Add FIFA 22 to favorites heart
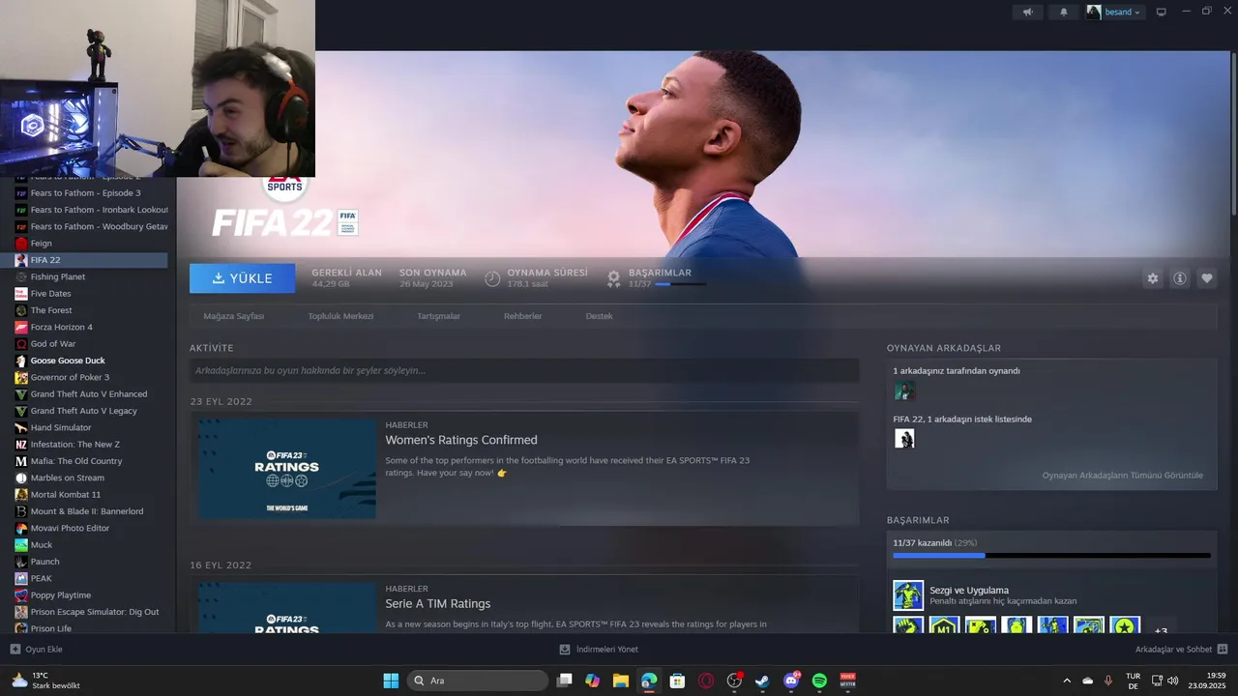The width and height of the screenshot is (1238, 696). tap(1206, 278)
